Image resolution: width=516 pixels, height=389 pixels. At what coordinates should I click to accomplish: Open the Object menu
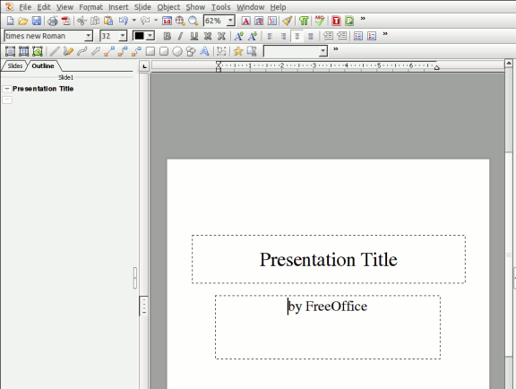coord(168,7)
